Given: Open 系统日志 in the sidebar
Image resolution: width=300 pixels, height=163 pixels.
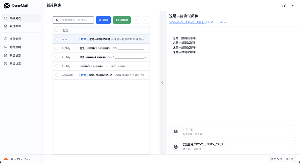Looking at the screenshot, I should 21,56.
